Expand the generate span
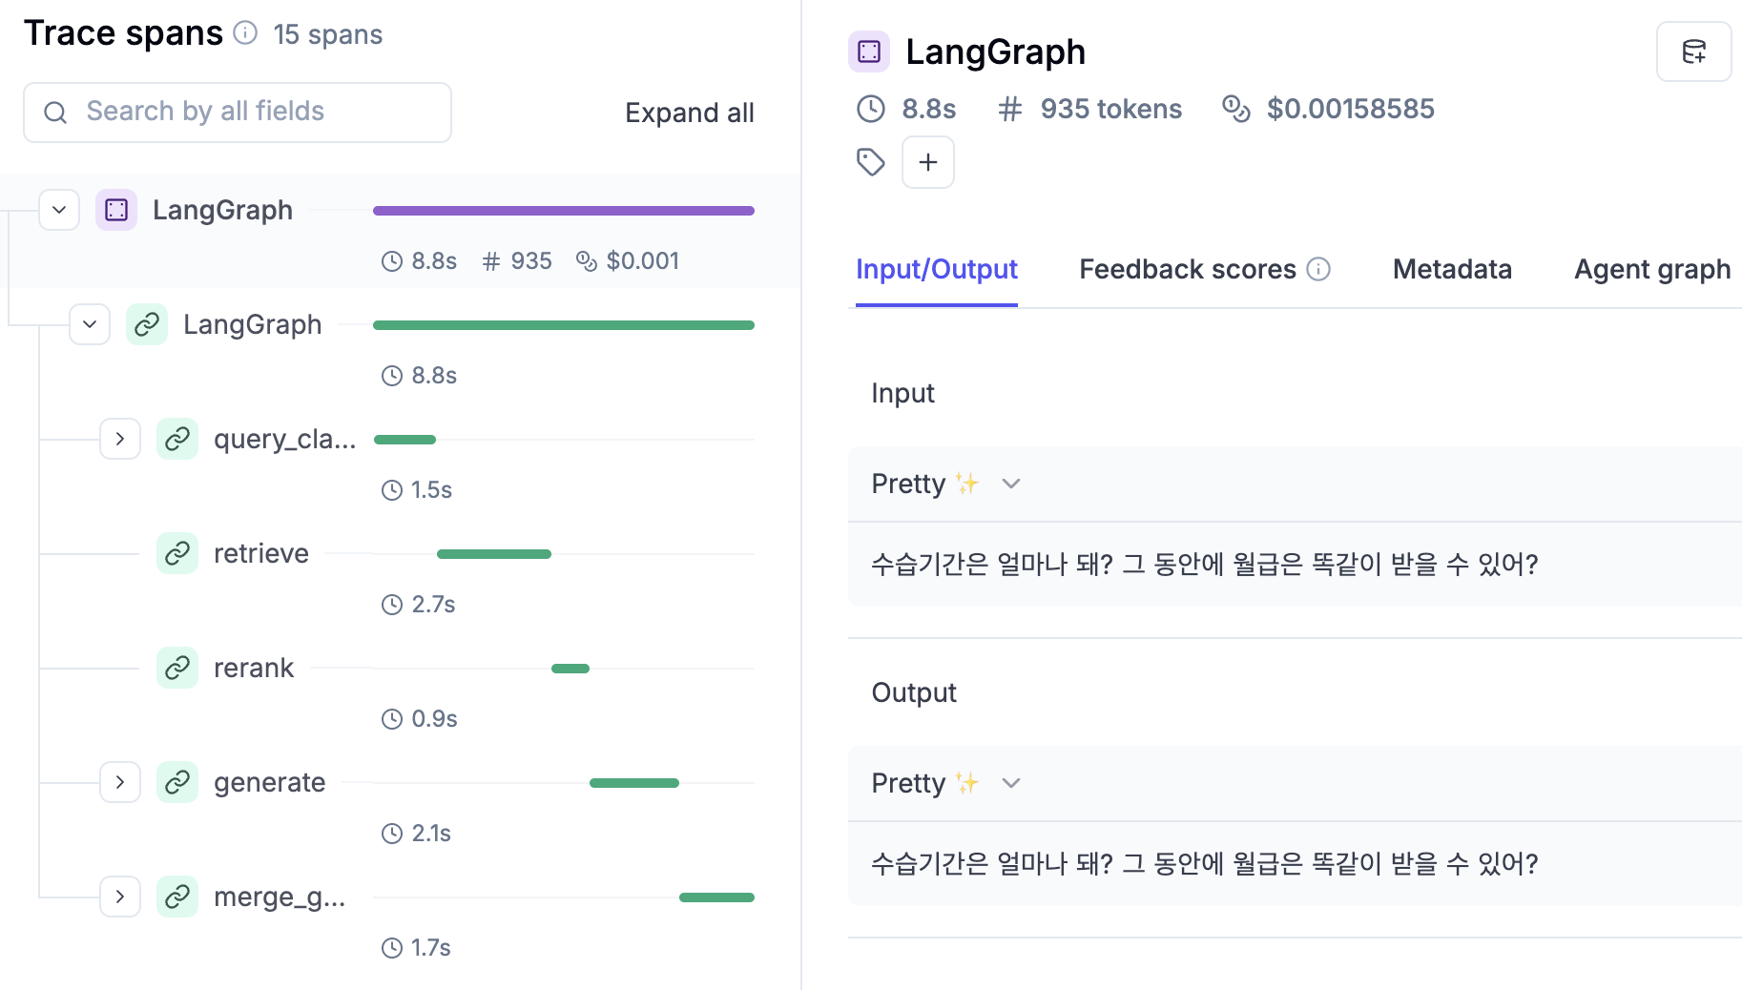Screen dimensions: 1742x990 pos(120,782)
